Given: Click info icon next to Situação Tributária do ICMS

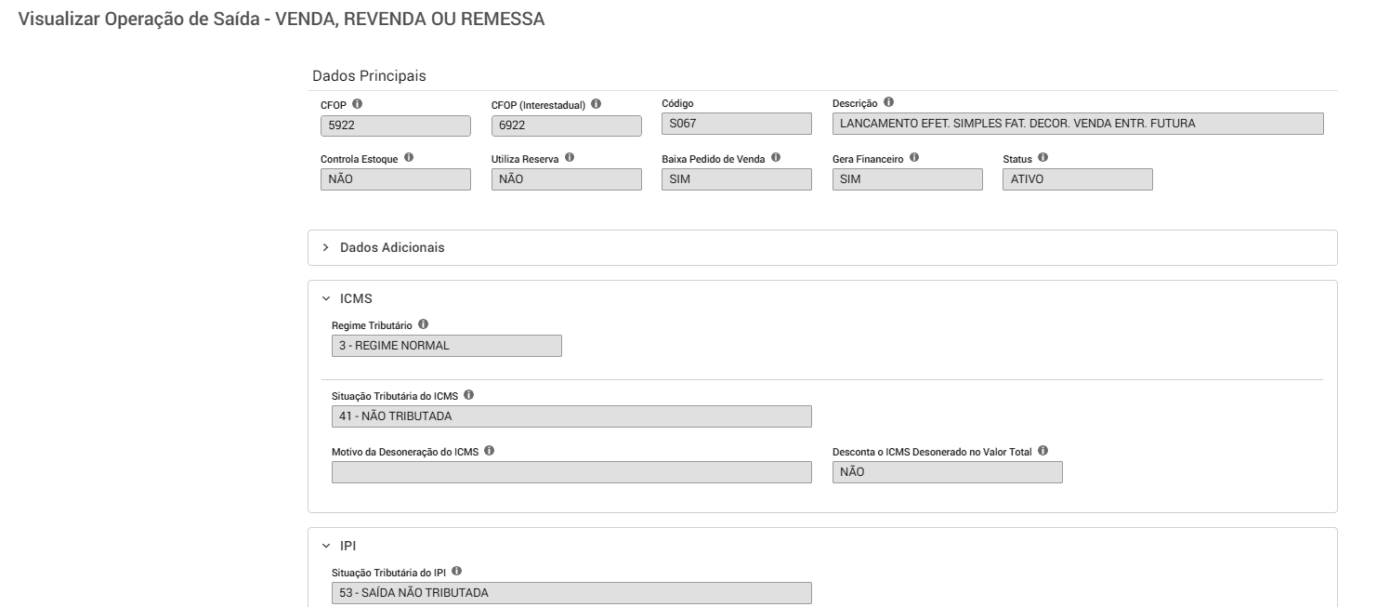Looking at the screenshot, I should (x=468, y=394).
